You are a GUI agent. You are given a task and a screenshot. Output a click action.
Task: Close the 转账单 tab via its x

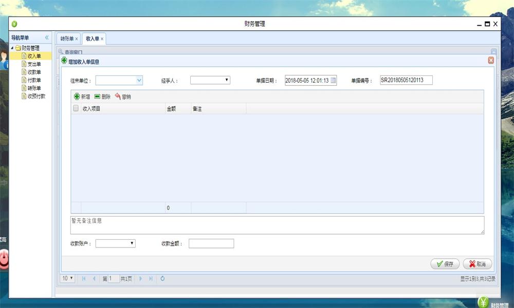point(77,39)
